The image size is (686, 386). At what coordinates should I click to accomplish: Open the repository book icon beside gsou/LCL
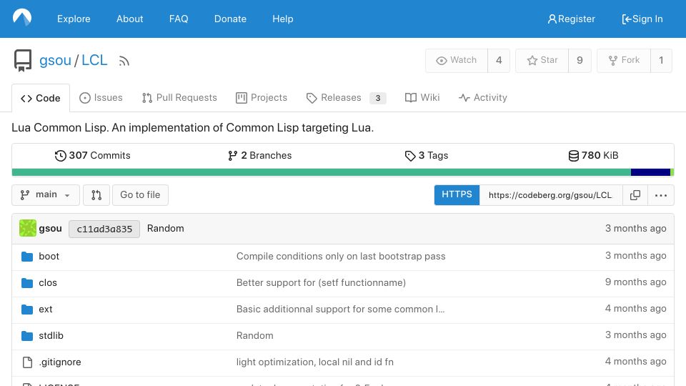23,60
